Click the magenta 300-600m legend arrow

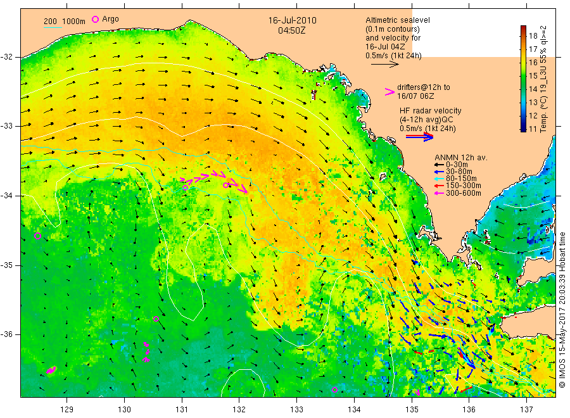pyautogui.click(x=439, y=193)
